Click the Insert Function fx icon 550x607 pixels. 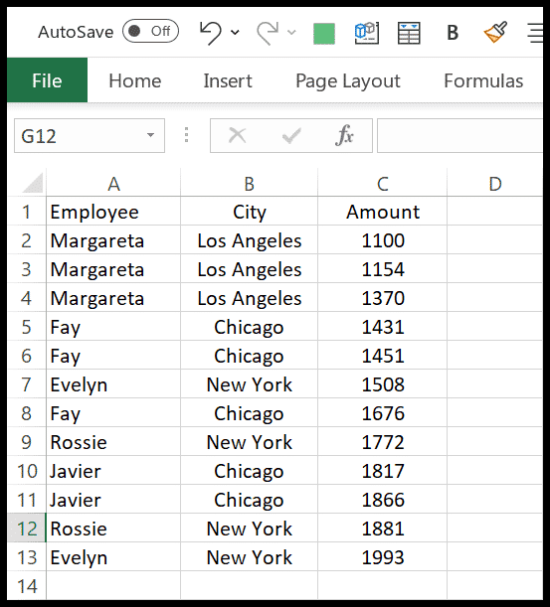coord(344,135)
